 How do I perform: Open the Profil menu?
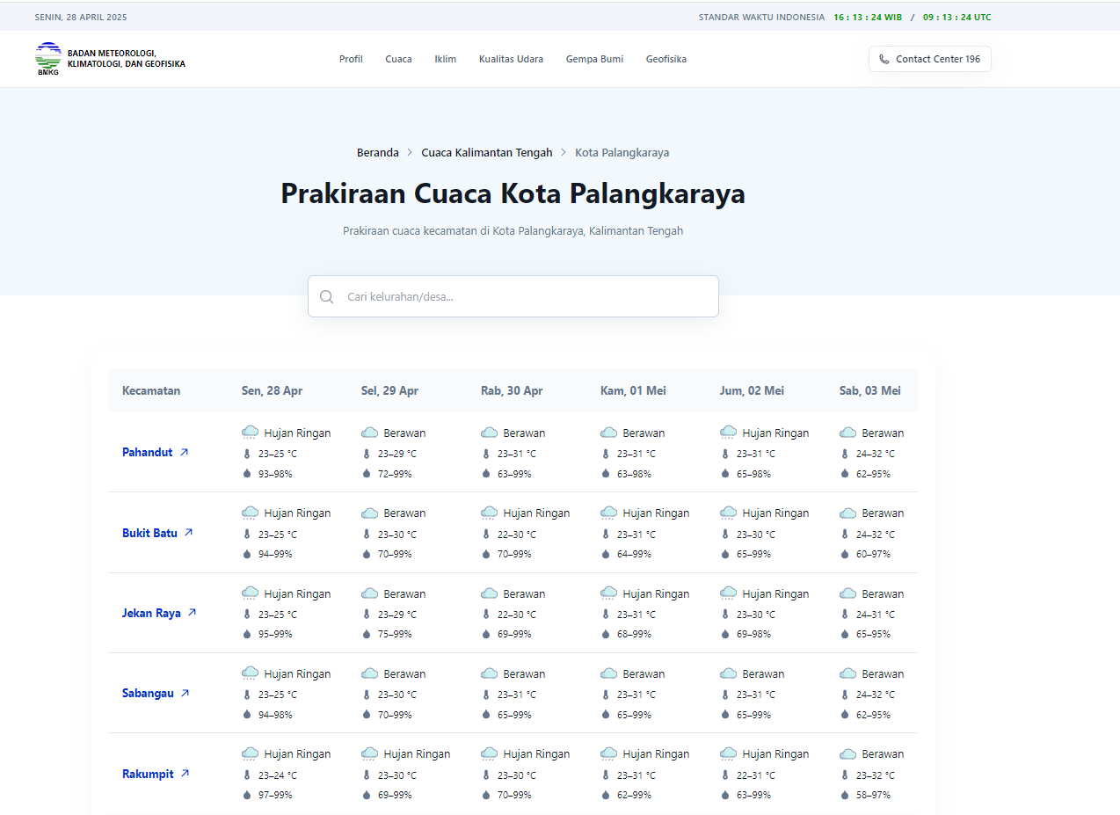pos(351,59)
